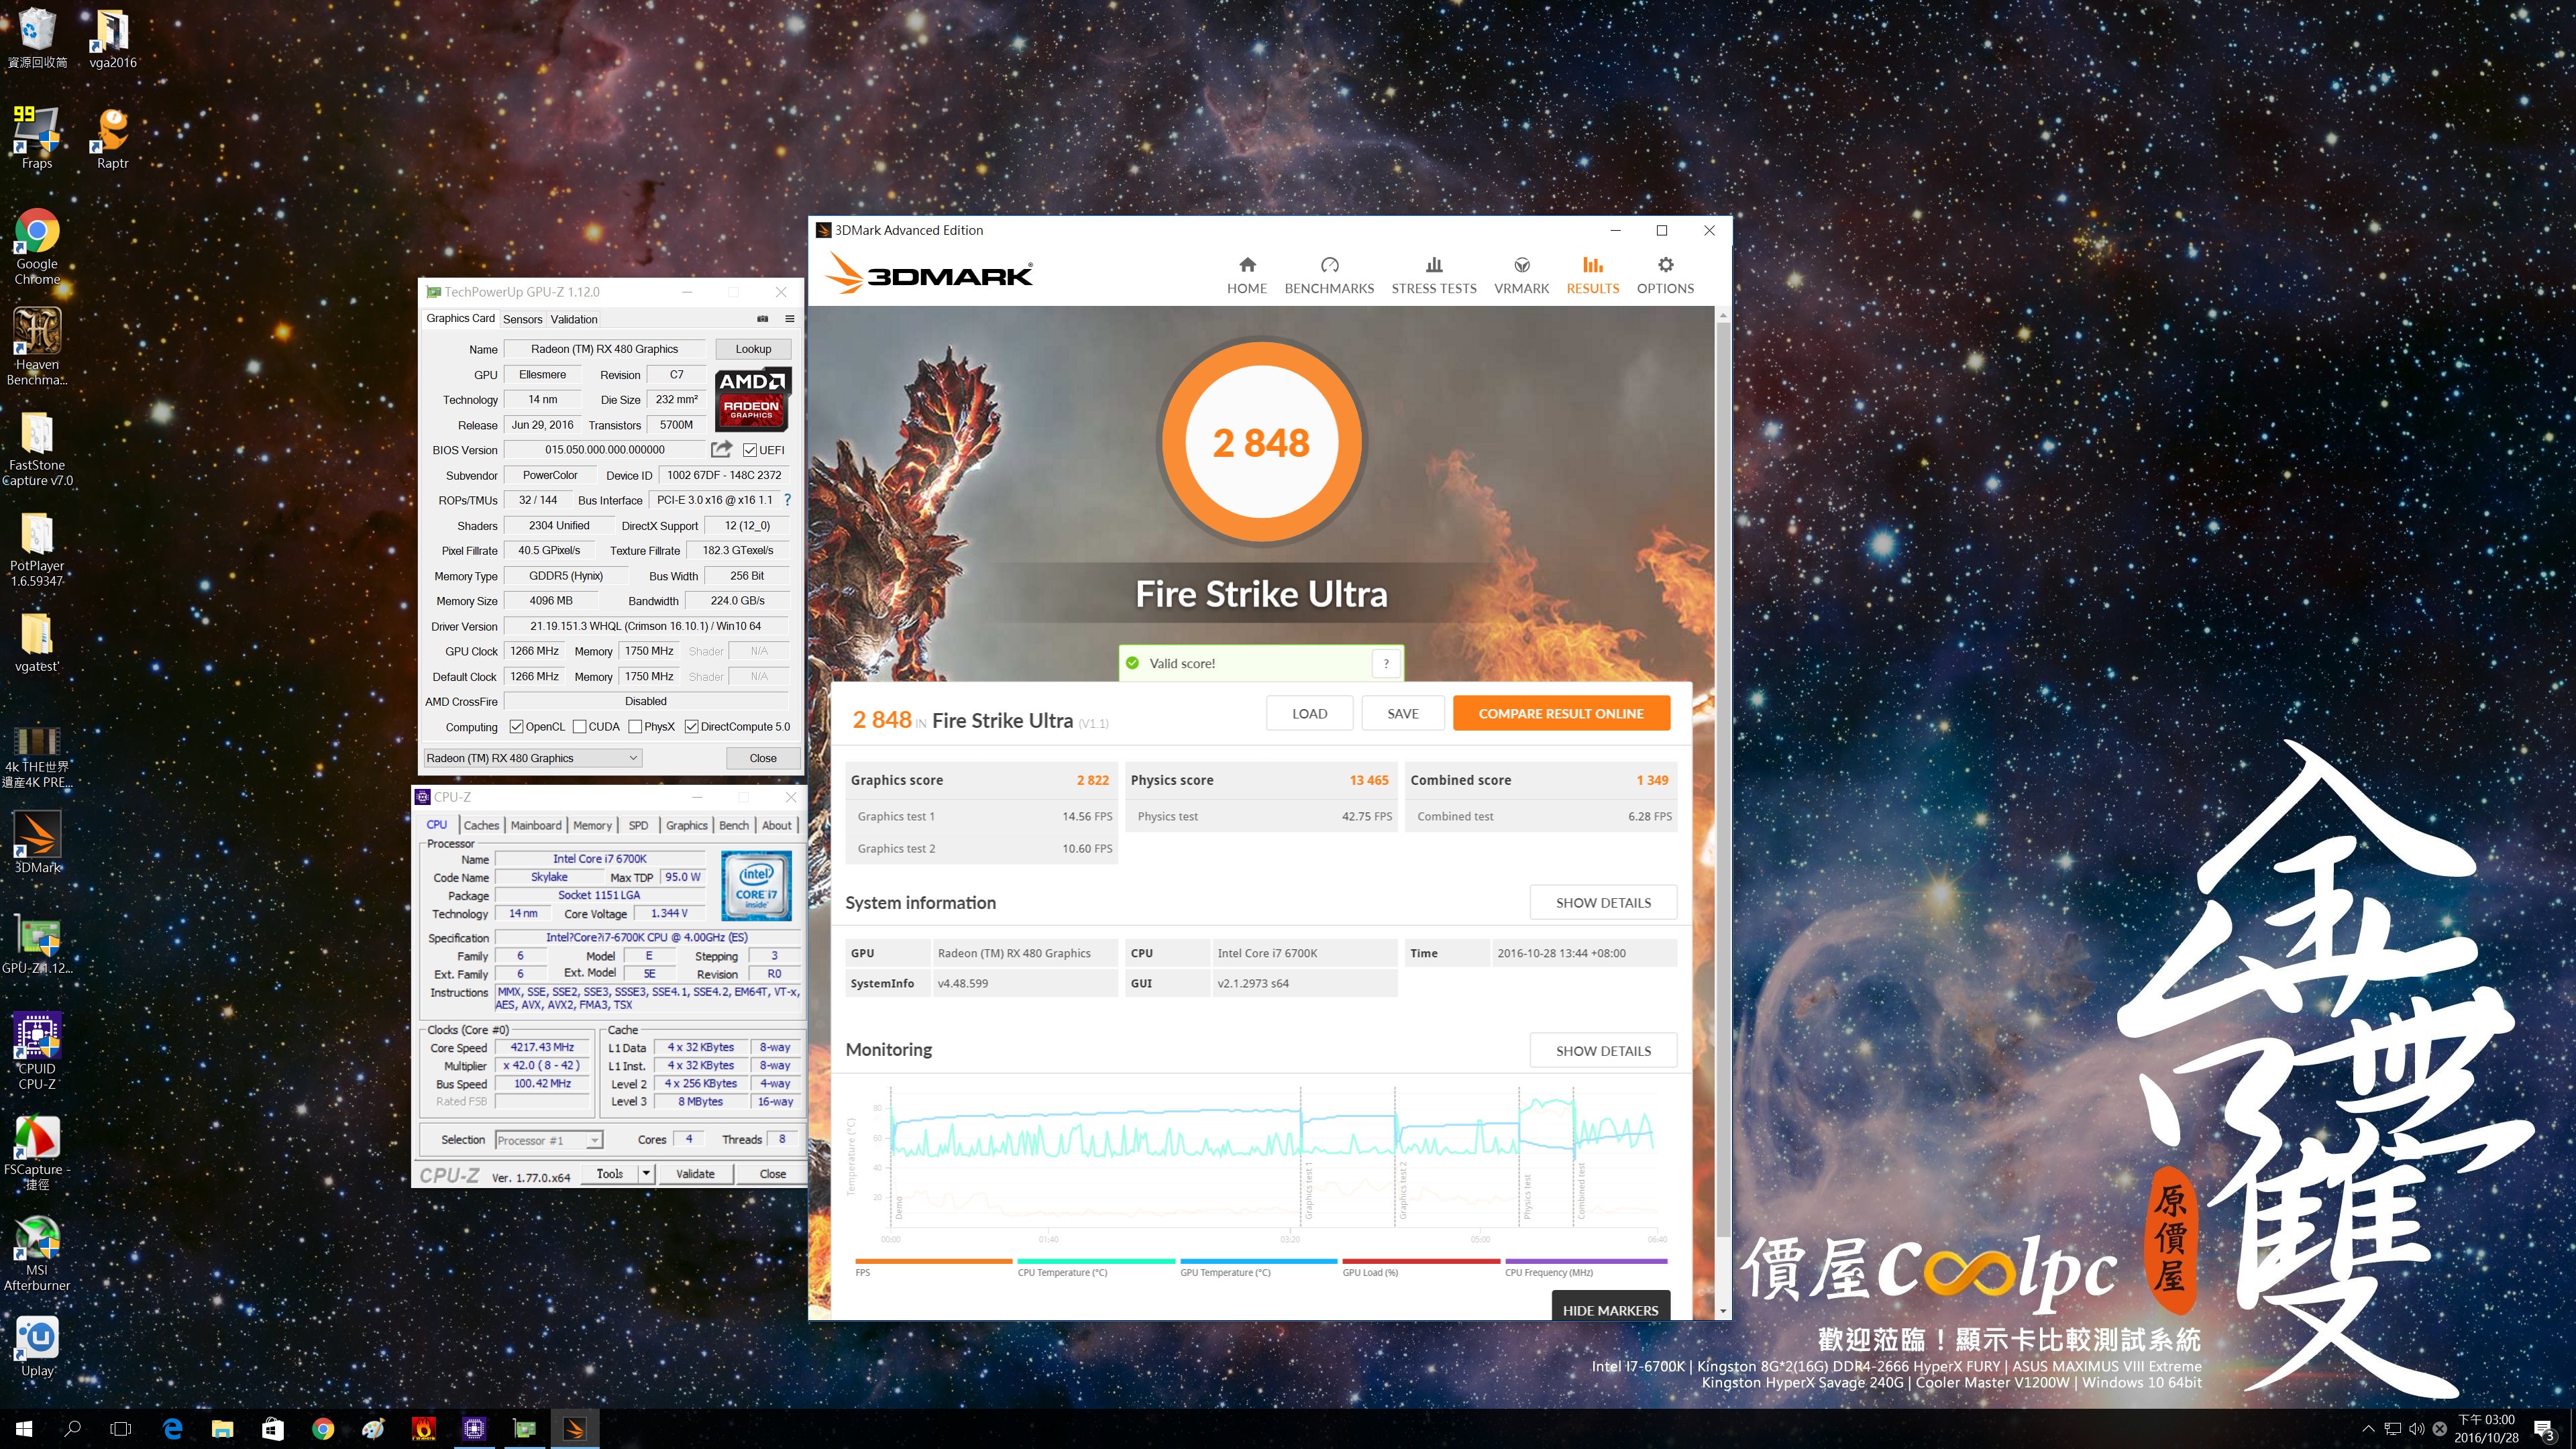Click the CPU-Z Tools button

pos(610,1173)
